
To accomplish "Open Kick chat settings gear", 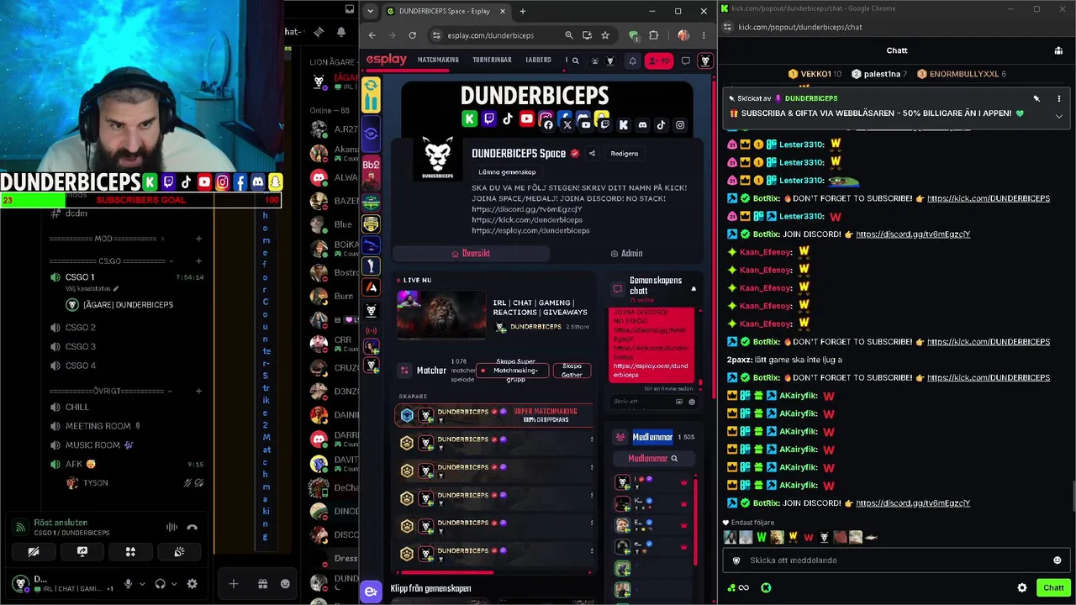I will 1022,588.
